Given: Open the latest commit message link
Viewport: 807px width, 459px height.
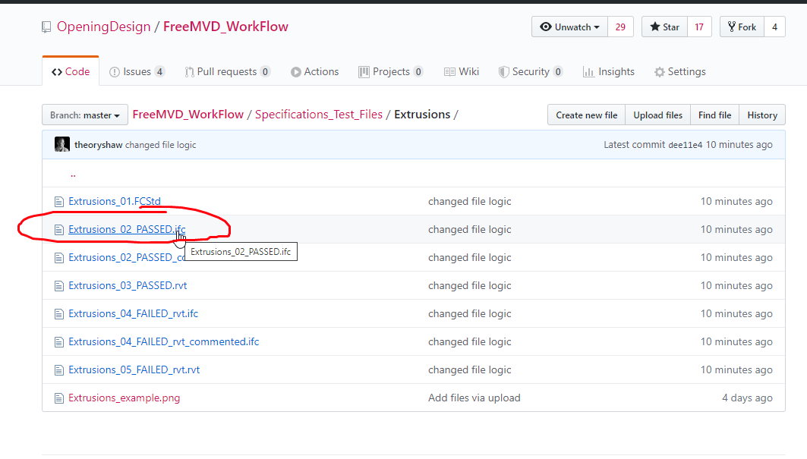Looking at the screenshot, I should [161, 145].
